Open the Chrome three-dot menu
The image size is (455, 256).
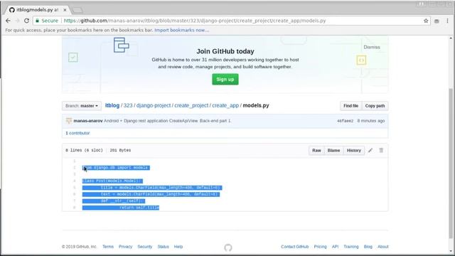pos(447,21)
